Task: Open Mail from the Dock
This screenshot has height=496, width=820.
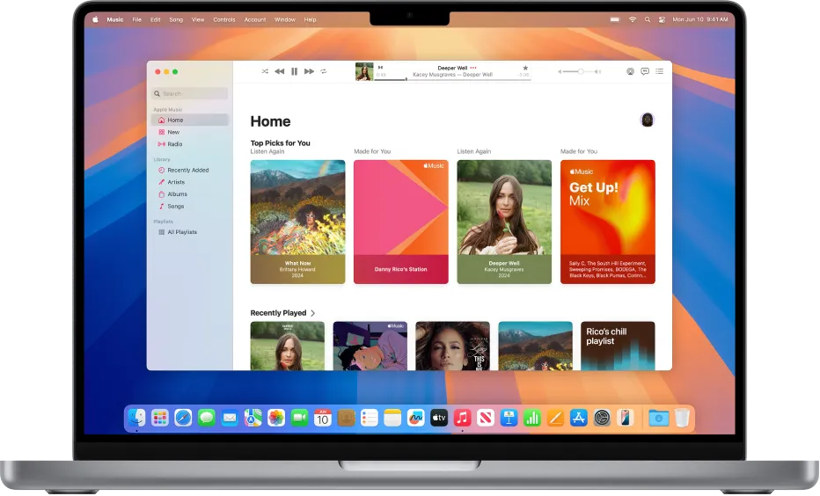Action: 230,418
